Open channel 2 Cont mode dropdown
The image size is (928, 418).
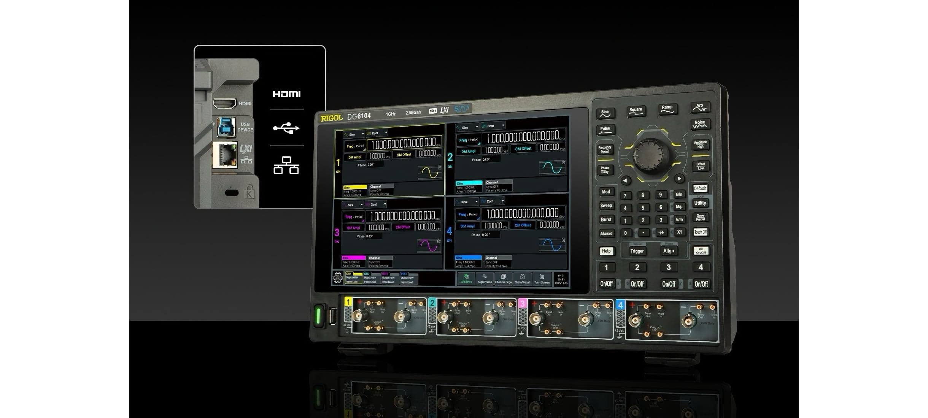pos(493,126)
